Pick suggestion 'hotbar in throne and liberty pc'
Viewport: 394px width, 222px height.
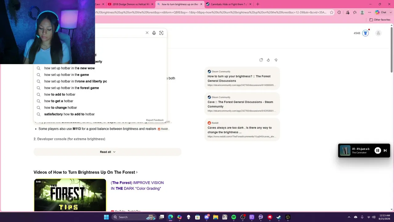100,81
